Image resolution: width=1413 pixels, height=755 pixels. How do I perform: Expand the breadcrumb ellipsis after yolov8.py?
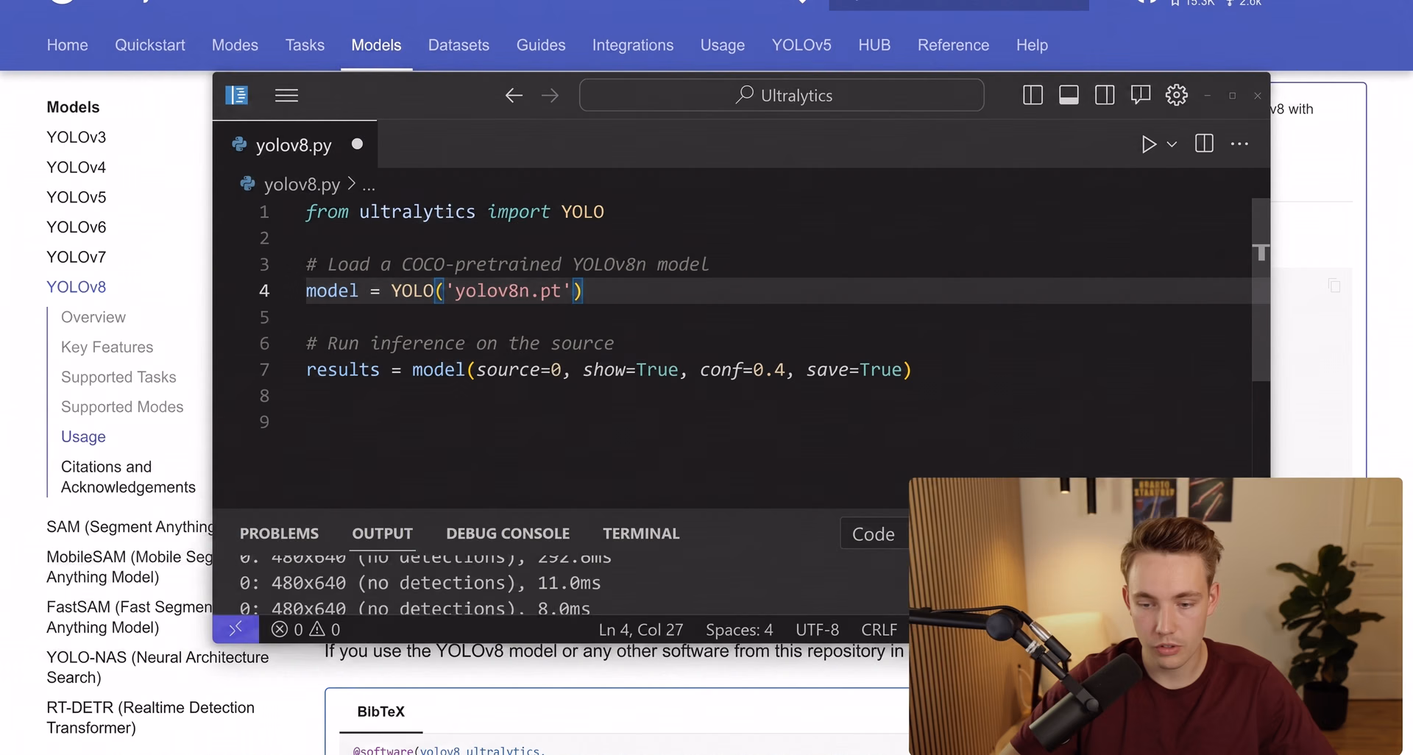(369, 185)
